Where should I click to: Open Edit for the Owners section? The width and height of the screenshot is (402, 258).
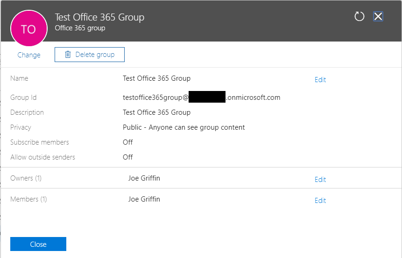(x=320, y=180)
